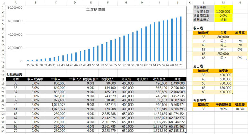Viewport: 248px width, 134px height.
Task: Select row header 54
Action: tap(3, 131)
